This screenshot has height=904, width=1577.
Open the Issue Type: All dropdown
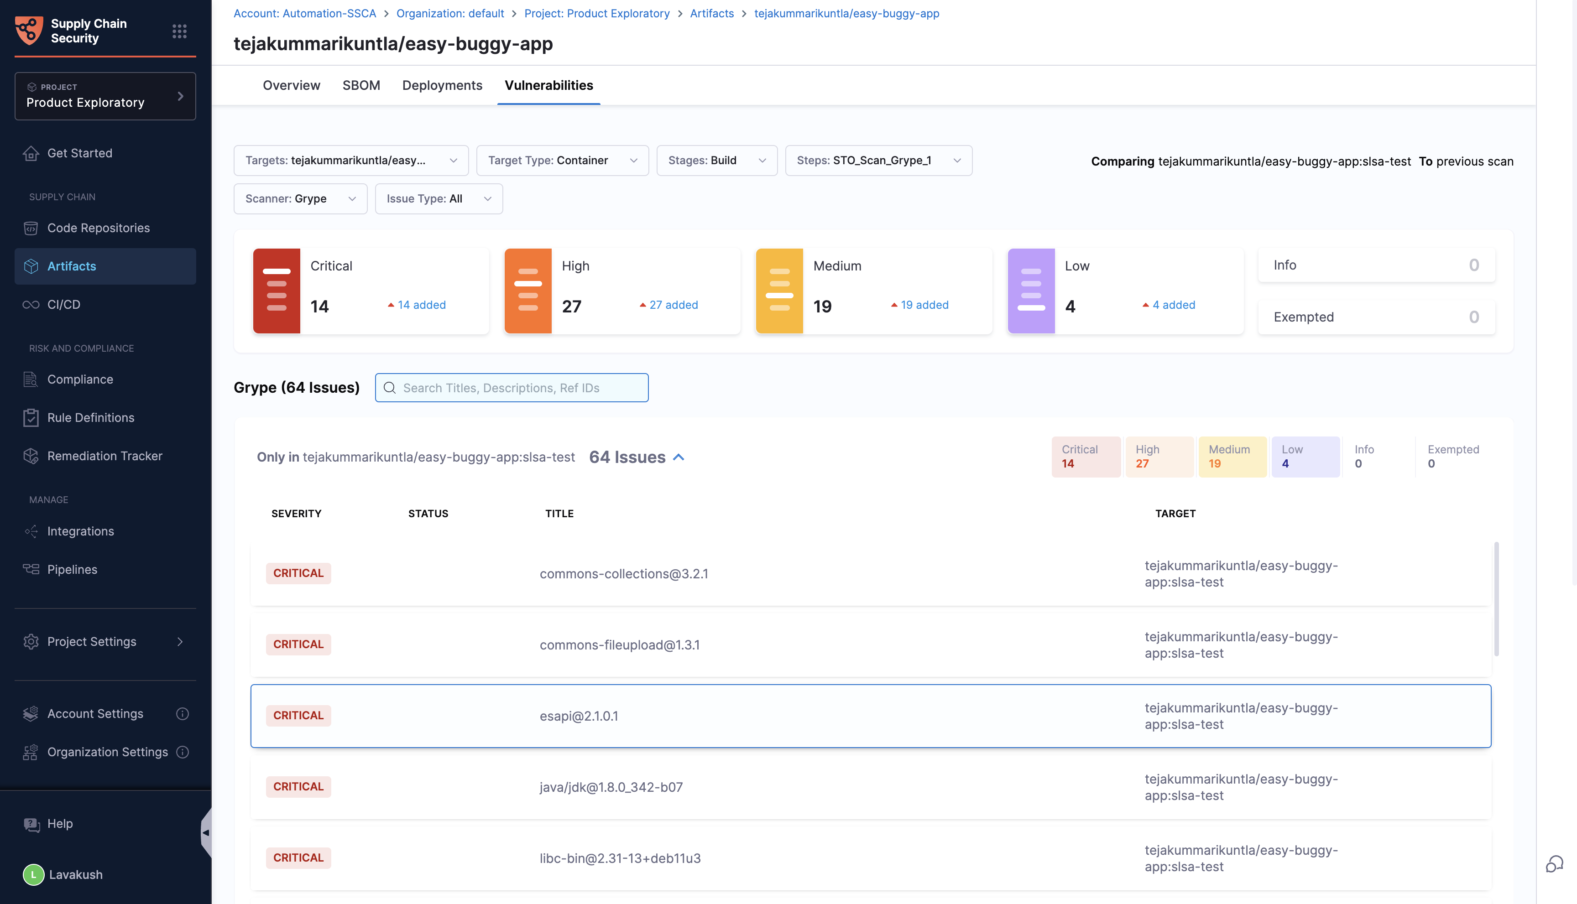[439, 199]
